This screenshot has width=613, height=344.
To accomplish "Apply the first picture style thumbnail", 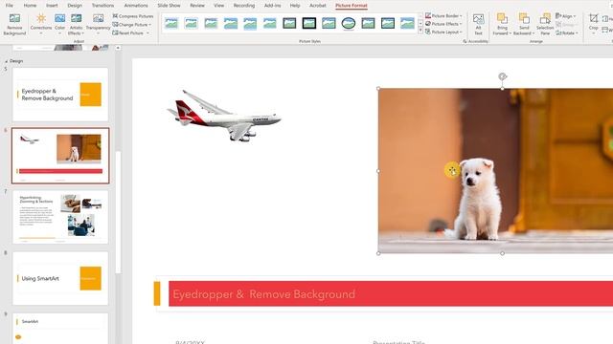I will (171, 23).
